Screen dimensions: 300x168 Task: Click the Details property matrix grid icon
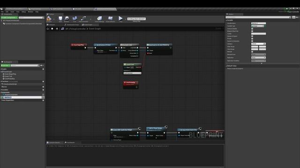pos(294,17)
